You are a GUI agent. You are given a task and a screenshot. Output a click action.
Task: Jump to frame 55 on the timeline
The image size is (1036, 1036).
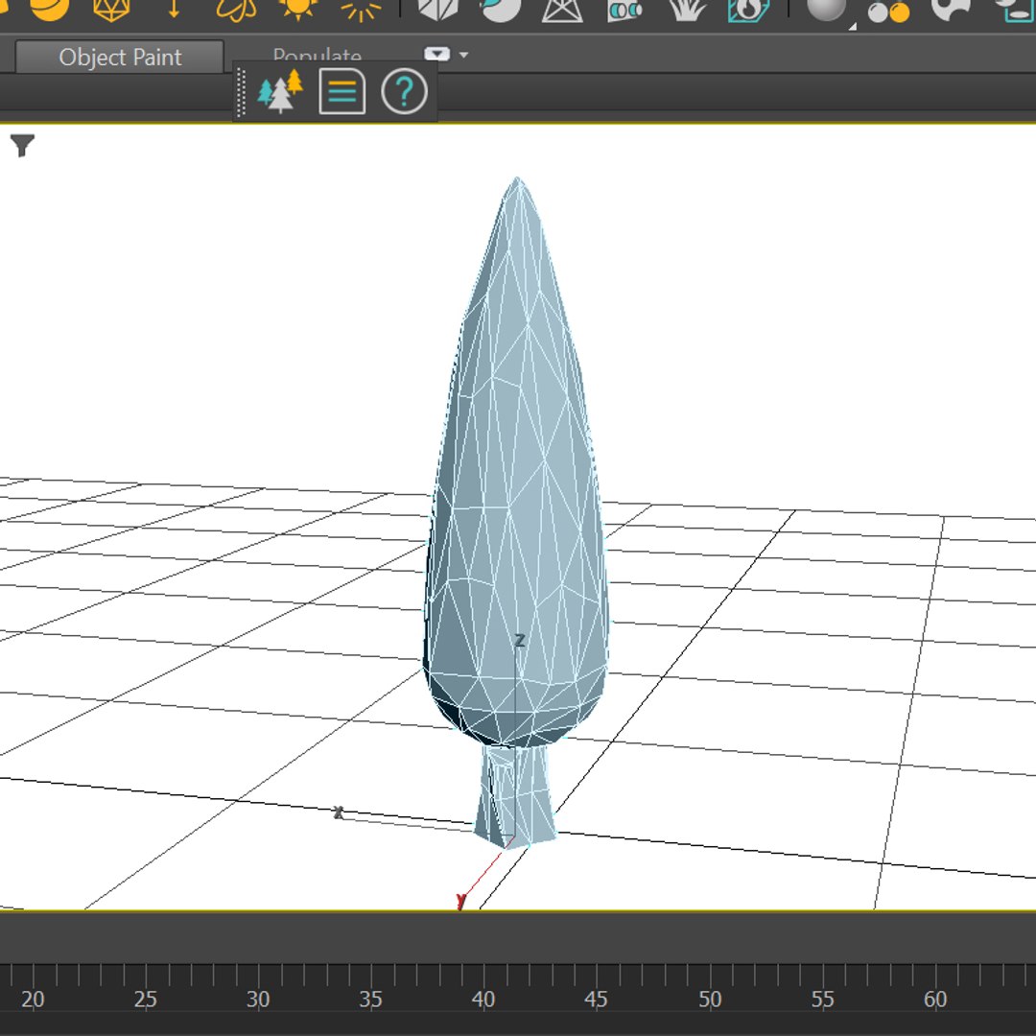(x=823, y=999)
